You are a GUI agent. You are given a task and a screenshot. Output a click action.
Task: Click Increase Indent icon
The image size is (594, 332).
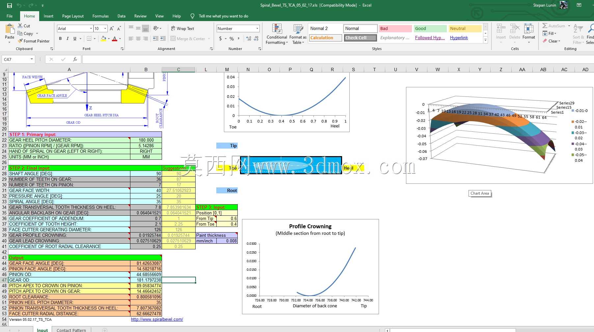(x=163, y=39)
